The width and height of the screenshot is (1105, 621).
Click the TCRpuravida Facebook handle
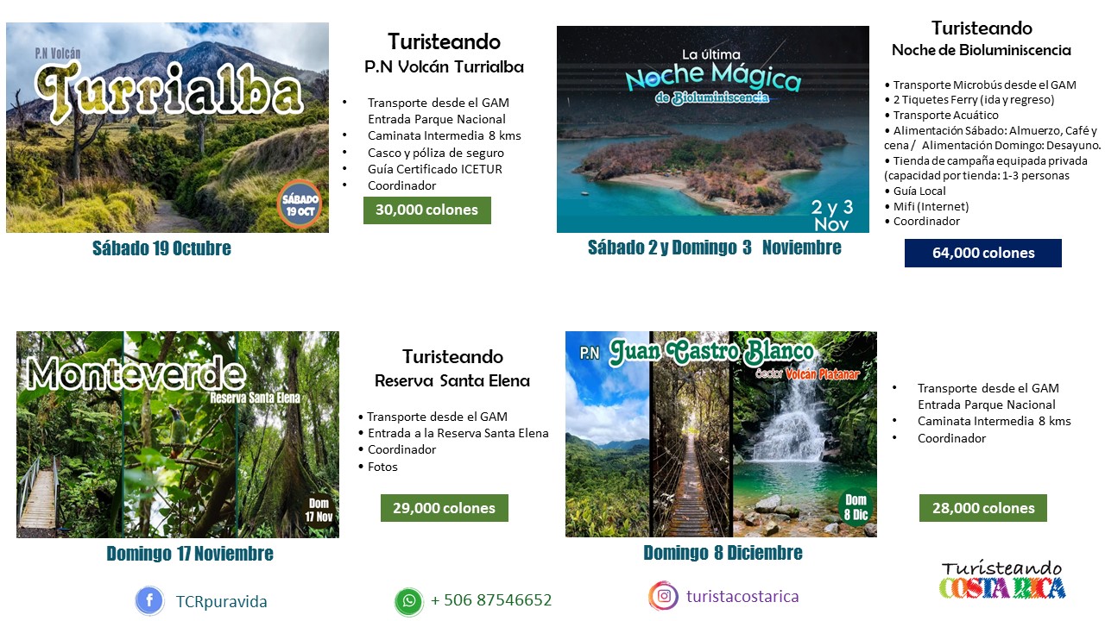[x=222, y=602]
